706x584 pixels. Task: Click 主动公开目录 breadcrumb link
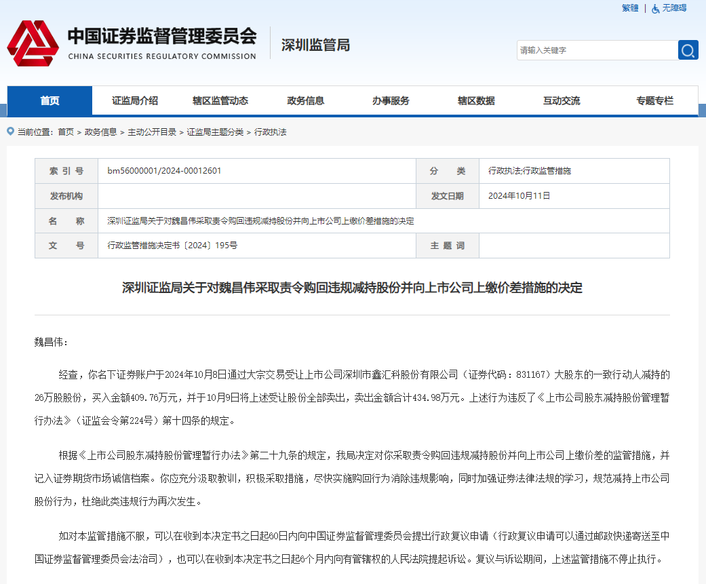pos(152,132)
